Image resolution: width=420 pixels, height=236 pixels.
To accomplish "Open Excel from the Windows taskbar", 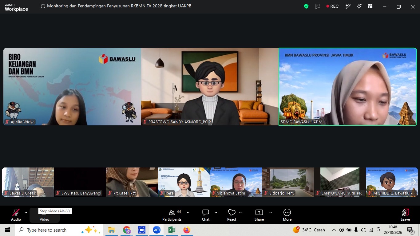I will pos(172,230).
